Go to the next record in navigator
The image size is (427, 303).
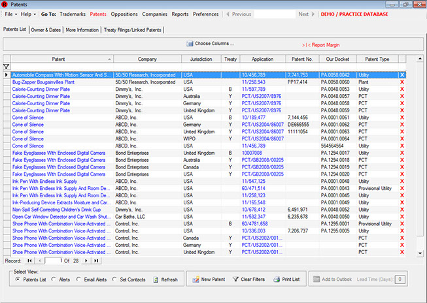[86, 261]
